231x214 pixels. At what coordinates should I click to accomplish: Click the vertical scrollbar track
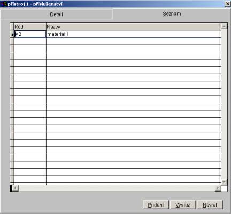(224, 104)
